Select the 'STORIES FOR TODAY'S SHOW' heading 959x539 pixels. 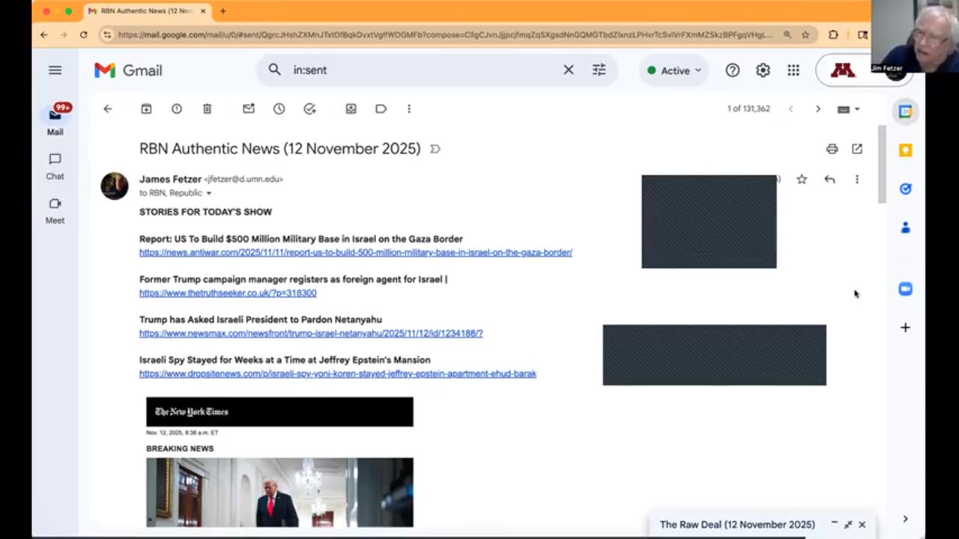(205, 212)
